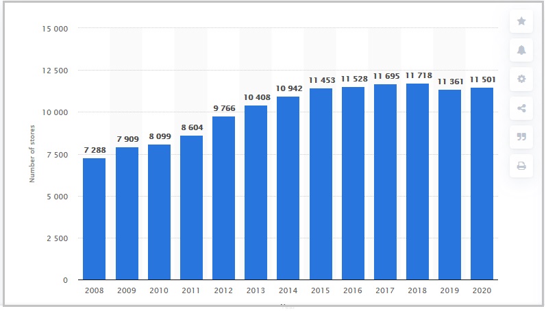Click the 2010 x-axis year label
This screenshot has height=311, width=546.
tap(159, 290)
